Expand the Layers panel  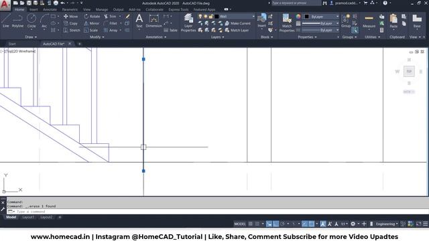click(217, 37)
